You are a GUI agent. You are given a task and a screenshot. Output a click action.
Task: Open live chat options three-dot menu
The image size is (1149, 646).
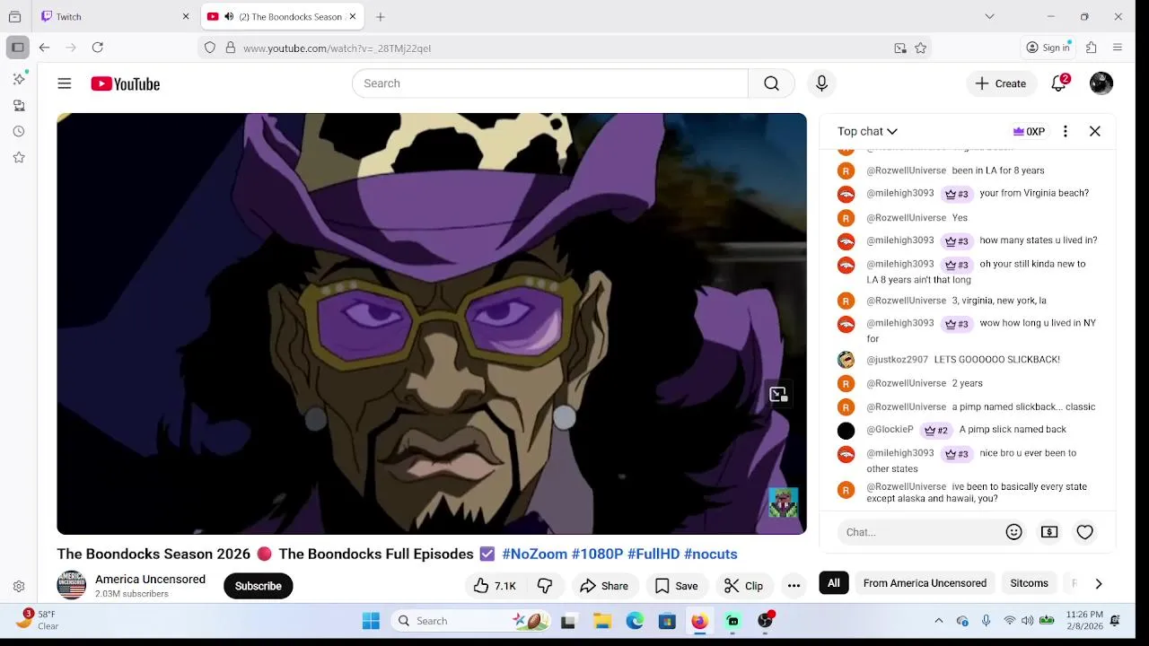tap(1066, 131)
